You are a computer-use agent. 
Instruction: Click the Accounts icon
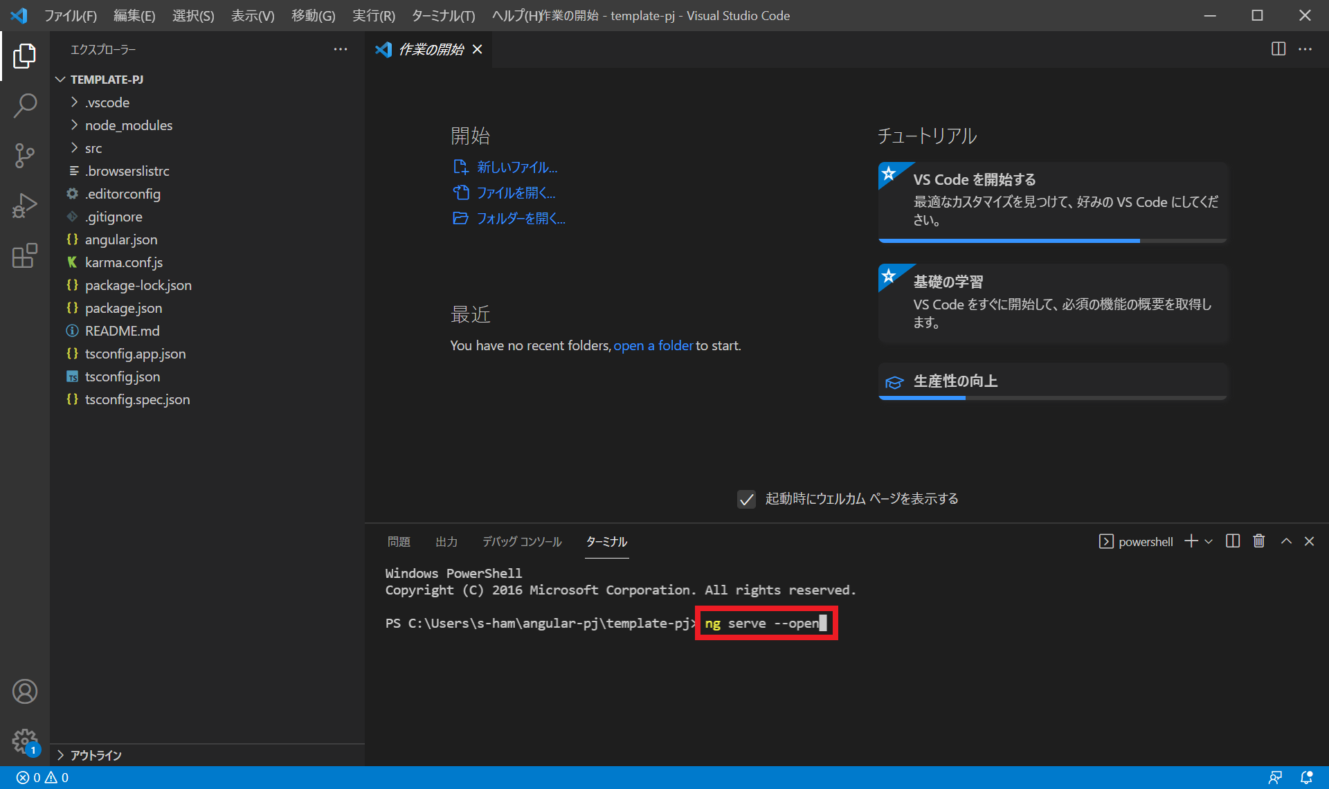[x=25, y=691]
